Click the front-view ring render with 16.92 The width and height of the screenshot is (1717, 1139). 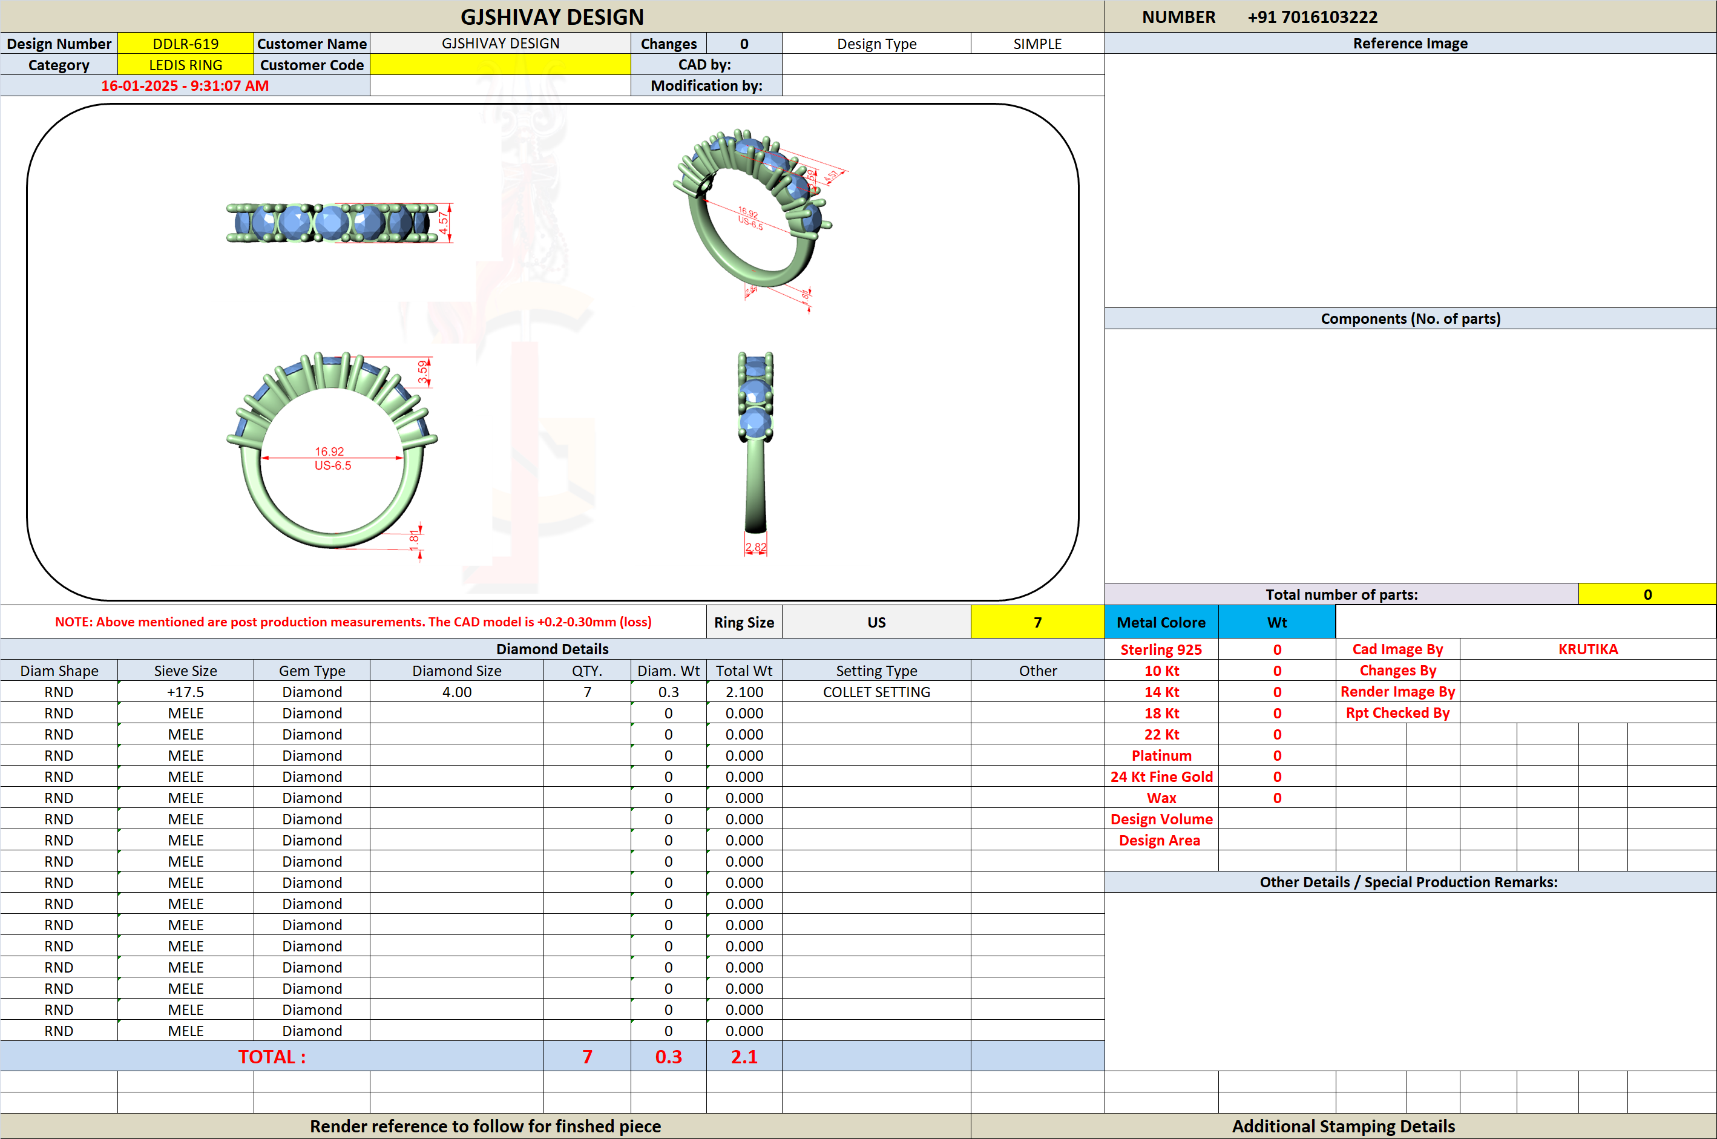tap(332, 456)
